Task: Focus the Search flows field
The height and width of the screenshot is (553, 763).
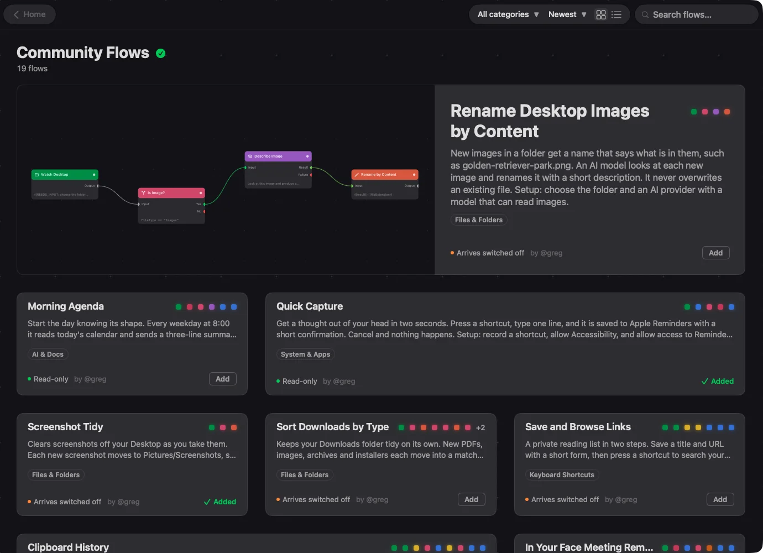Action: (x=697, y=14)
